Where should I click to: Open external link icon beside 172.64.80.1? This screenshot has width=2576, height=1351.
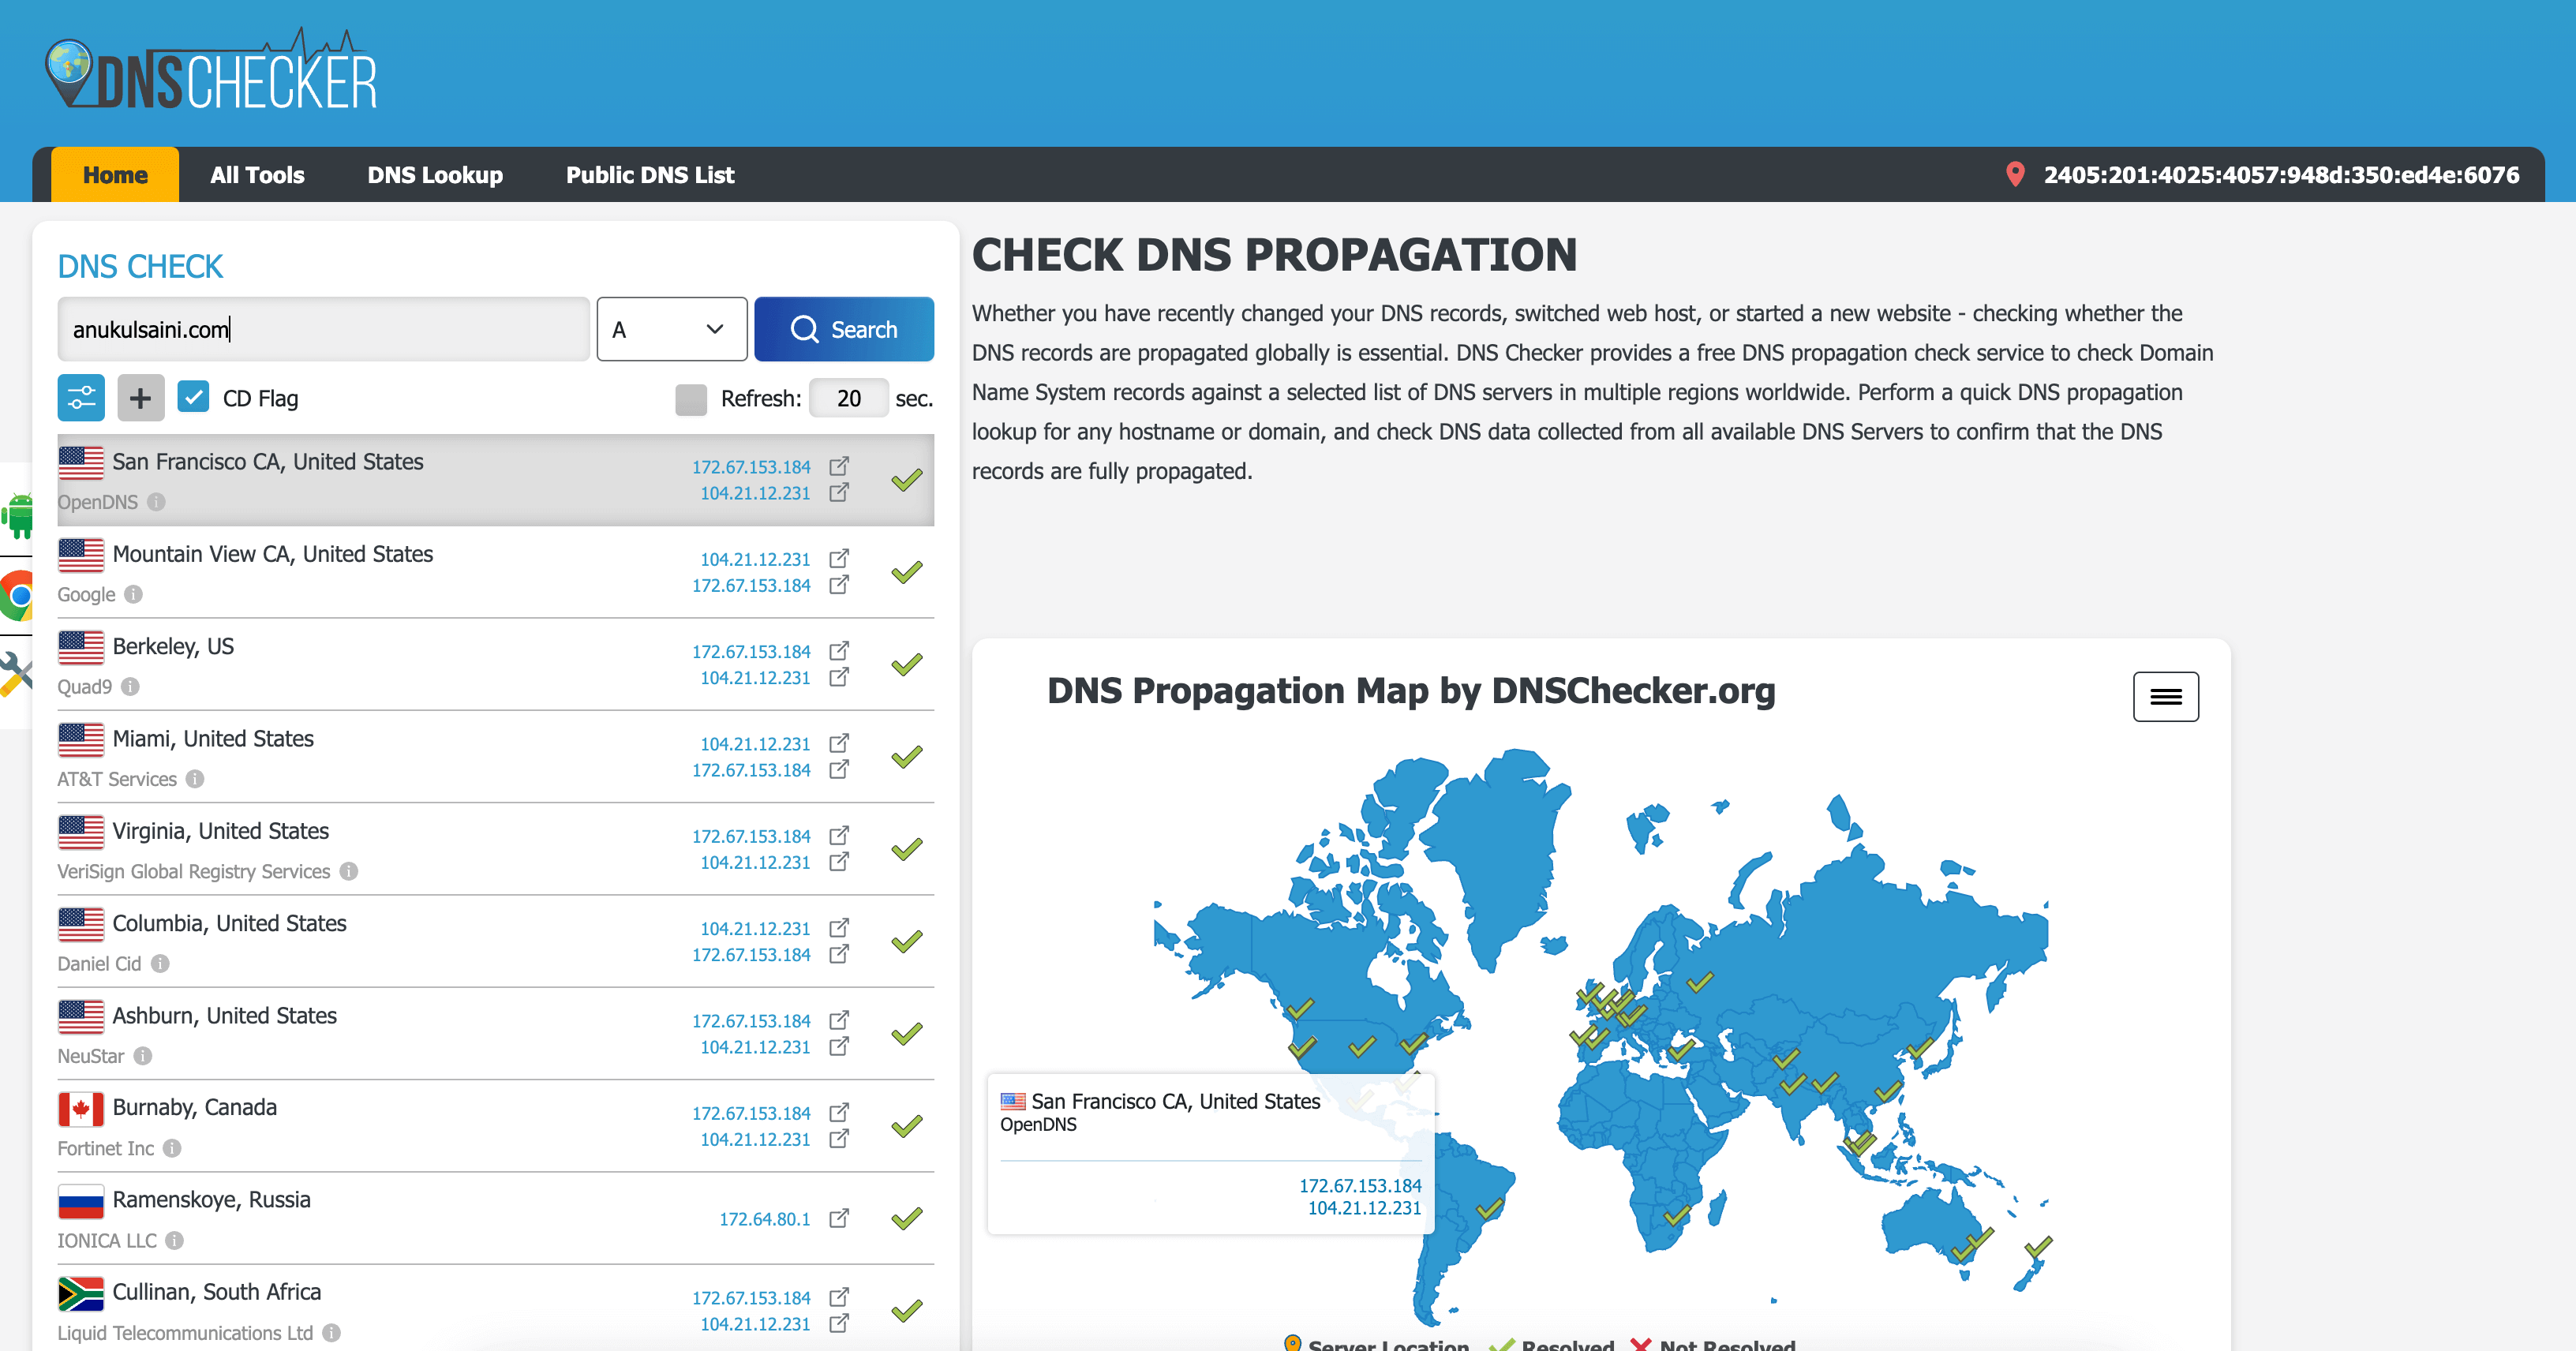(x=839, y=1218)
